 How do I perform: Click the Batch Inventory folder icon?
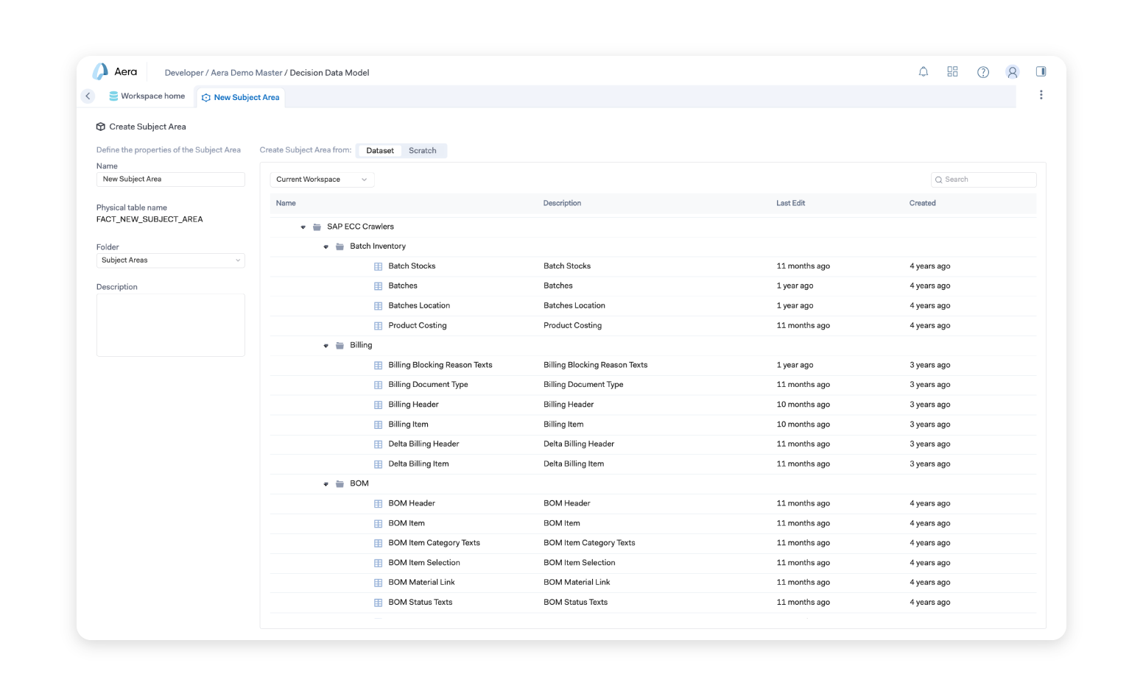click(340, 246)
